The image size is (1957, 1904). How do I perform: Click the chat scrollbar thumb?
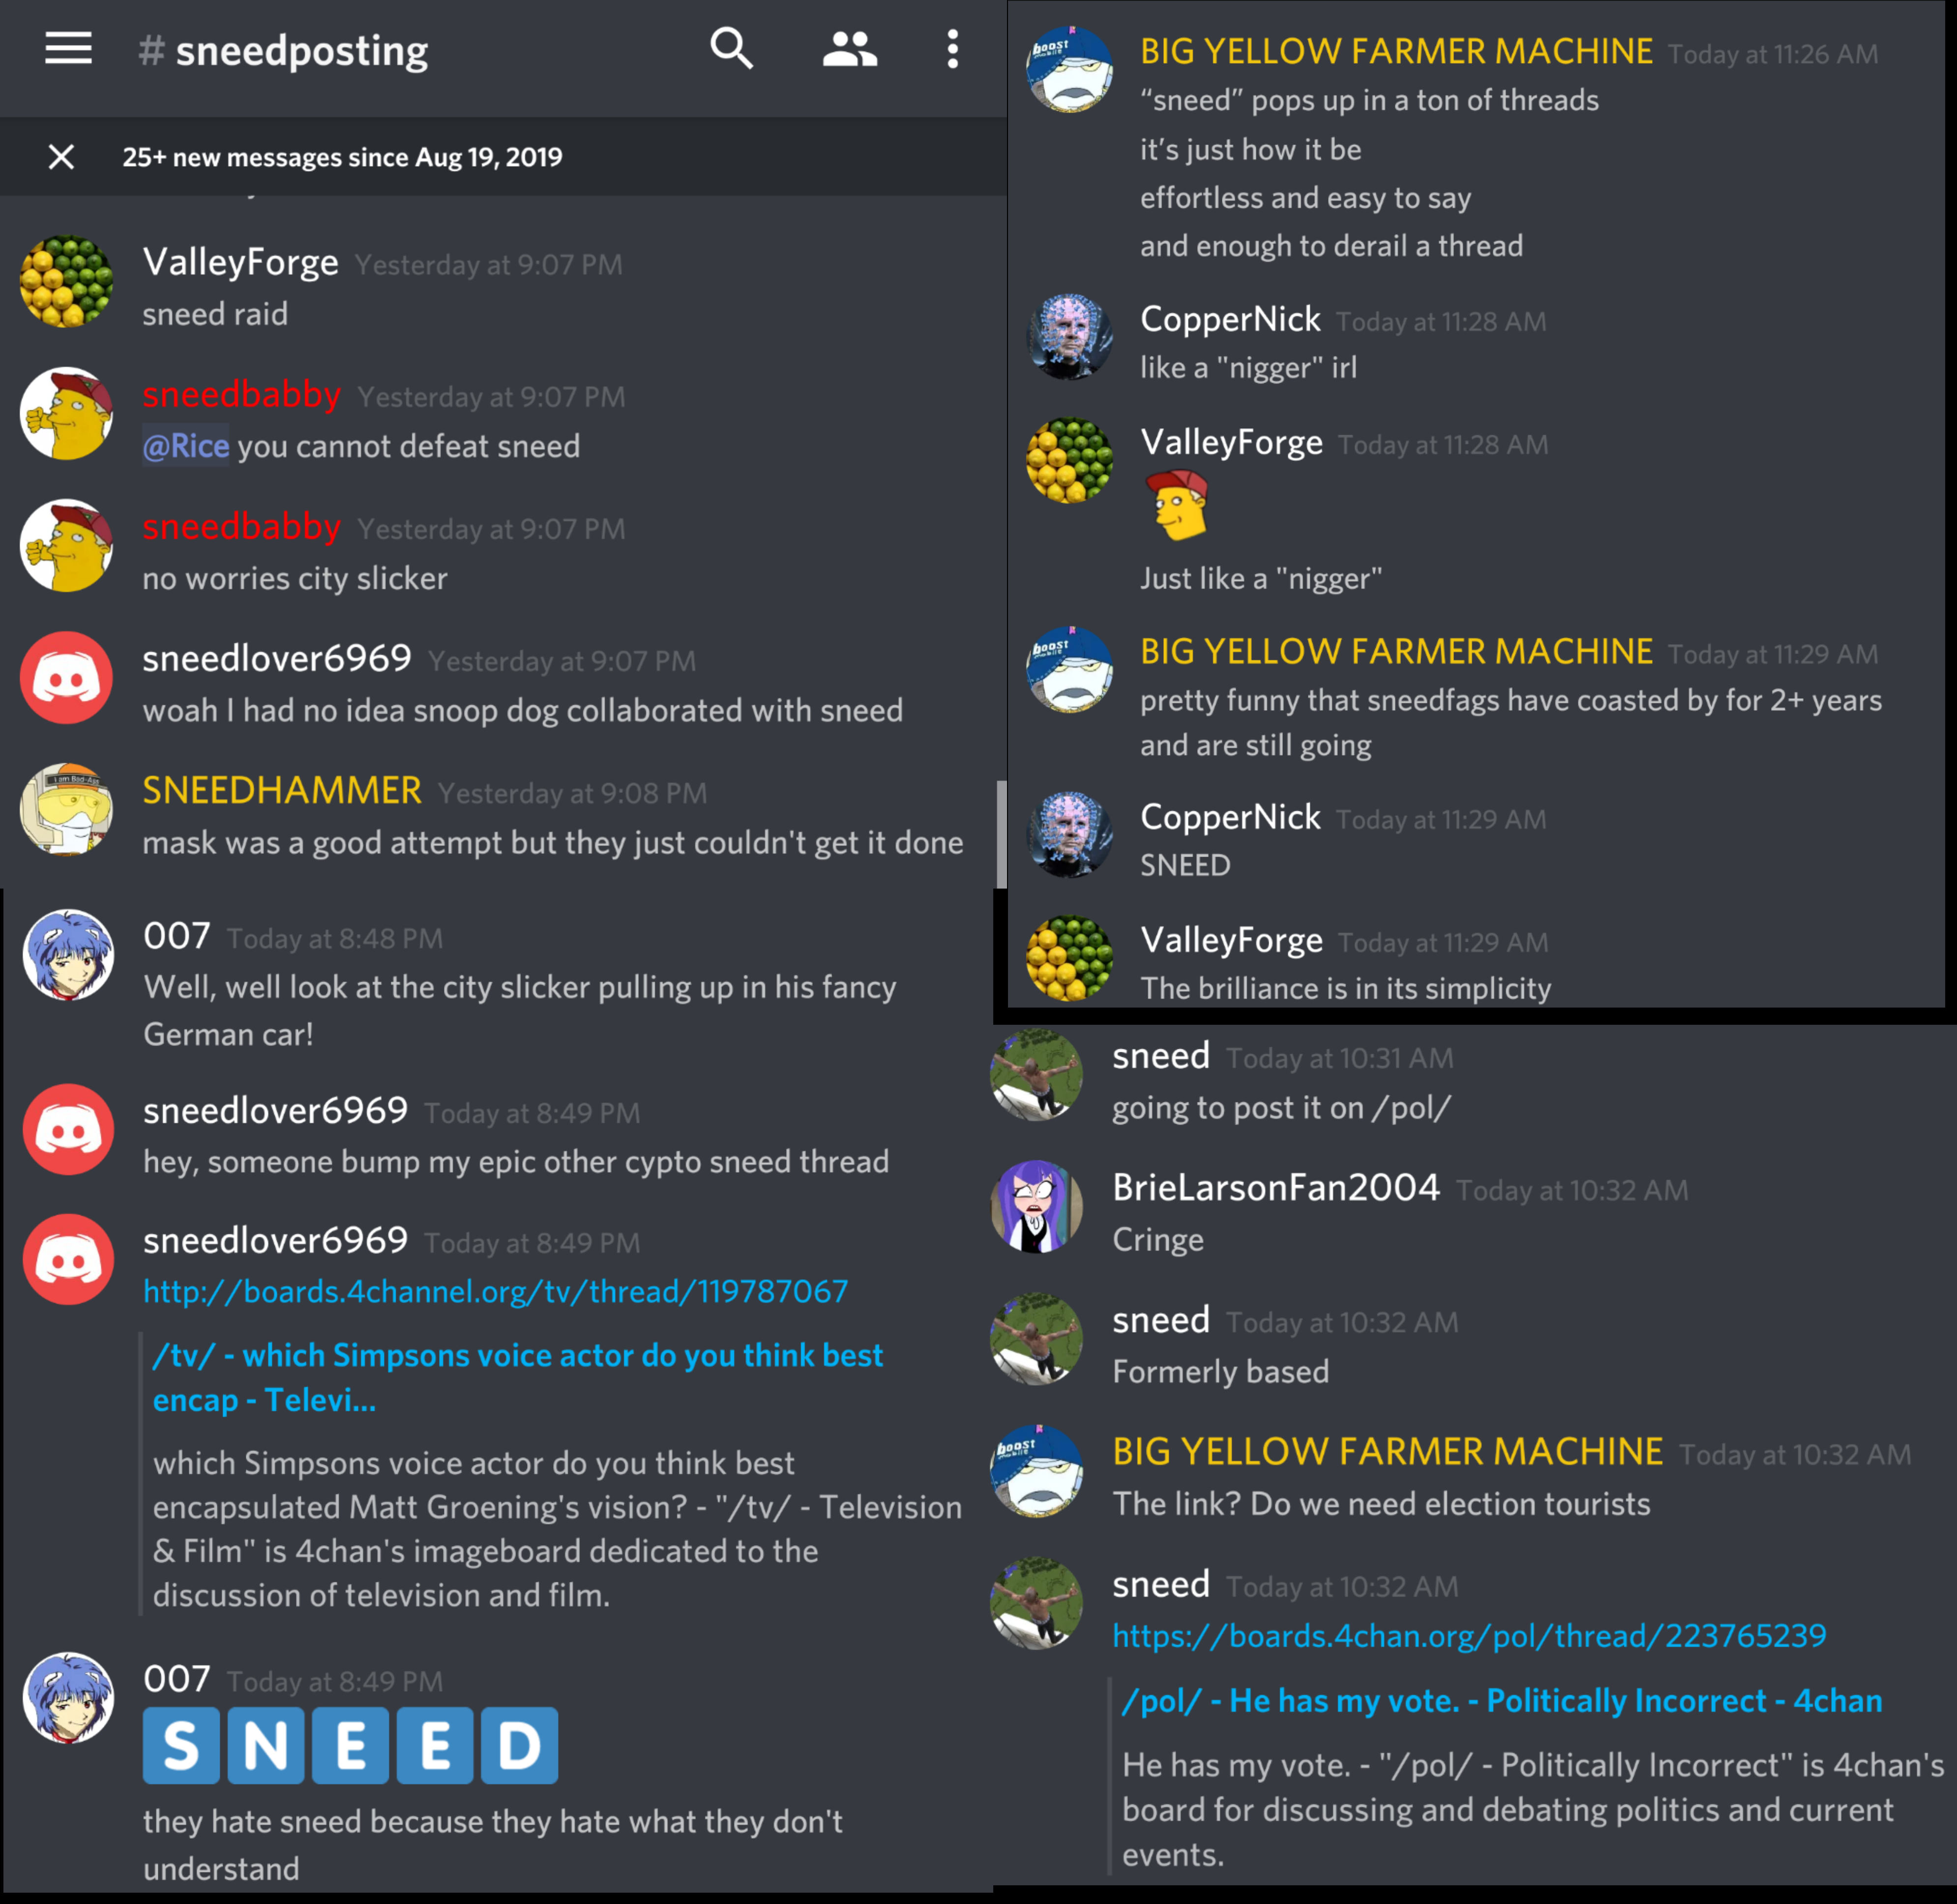click(x=1001, y=834)
